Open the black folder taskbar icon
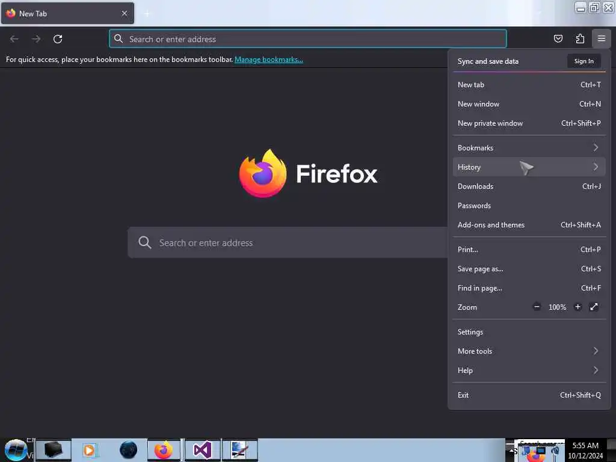The image size is (616, 462). coord(54,450)
